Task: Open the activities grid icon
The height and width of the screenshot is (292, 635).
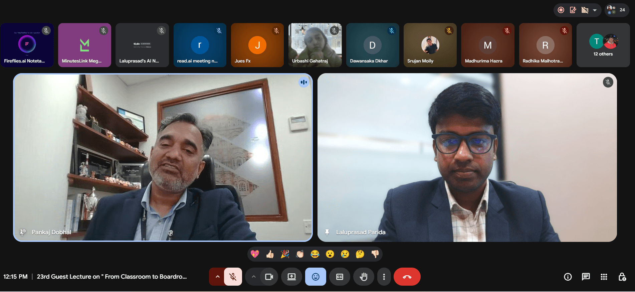Action: [604, 277]
